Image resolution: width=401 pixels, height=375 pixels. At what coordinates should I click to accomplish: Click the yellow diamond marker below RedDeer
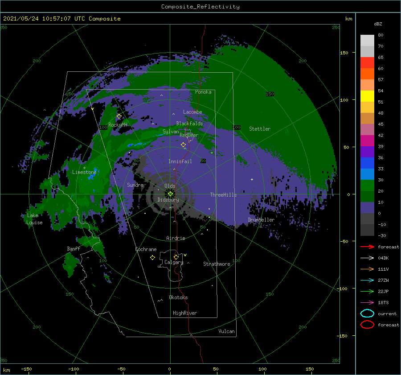[x=184, y=145]
